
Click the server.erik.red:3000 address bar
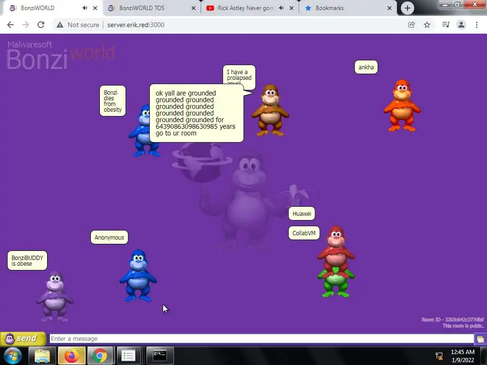coord(136,25)
